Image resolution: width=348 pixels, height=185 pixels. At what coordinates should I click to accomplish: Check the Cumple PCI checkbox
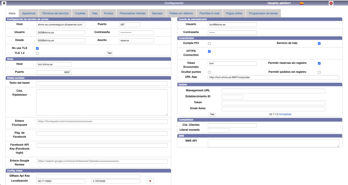click(209, 43)
